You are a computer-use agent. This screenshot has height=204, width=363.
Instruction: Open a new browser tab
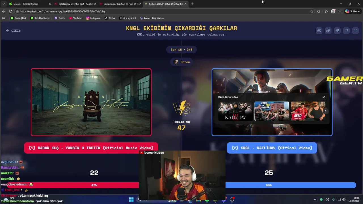pos(192,4)
